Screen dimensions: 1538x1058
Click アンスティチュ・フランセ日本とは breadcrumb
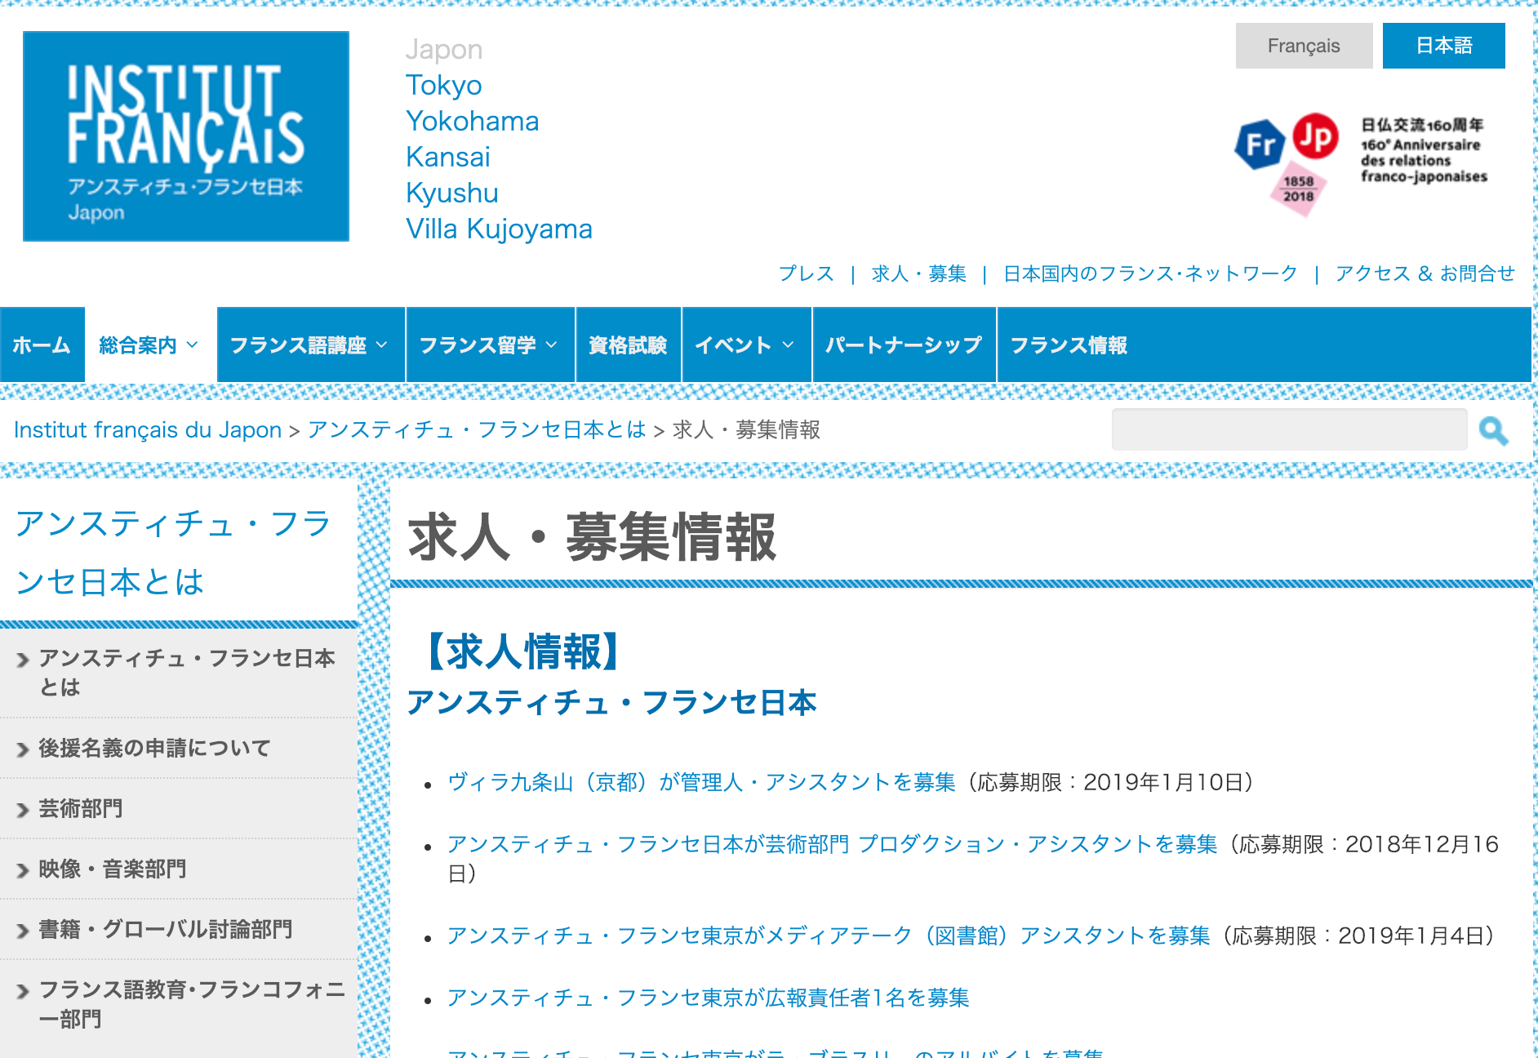[x=477, y=429]
